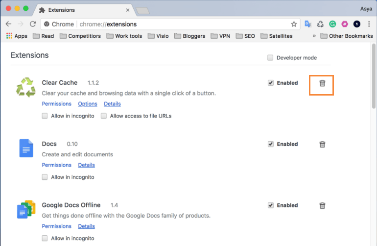Disable Google Docs Offline Enabled checkbox
377x246 pixels.
tap(271, 205)
